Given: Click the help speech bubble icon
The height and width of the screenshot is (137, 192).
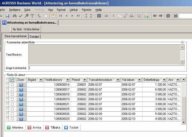Looking at the screenshot, I should 53,16.
